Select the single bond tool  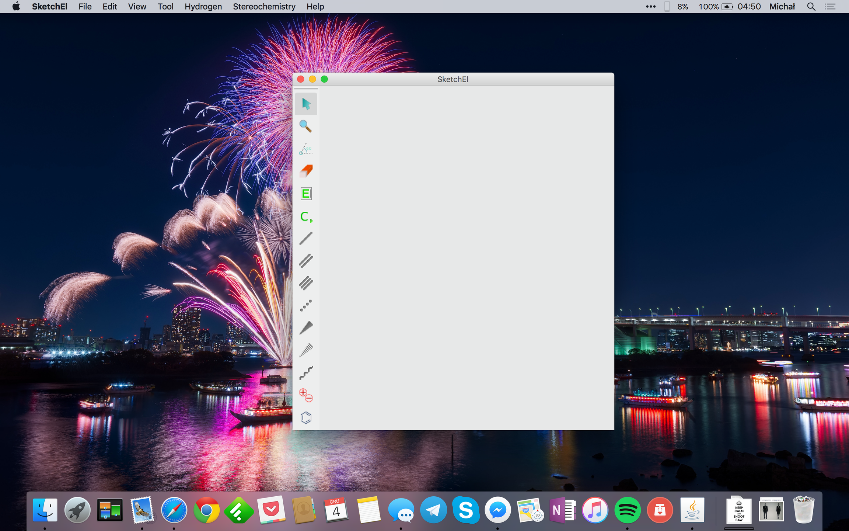305,239
